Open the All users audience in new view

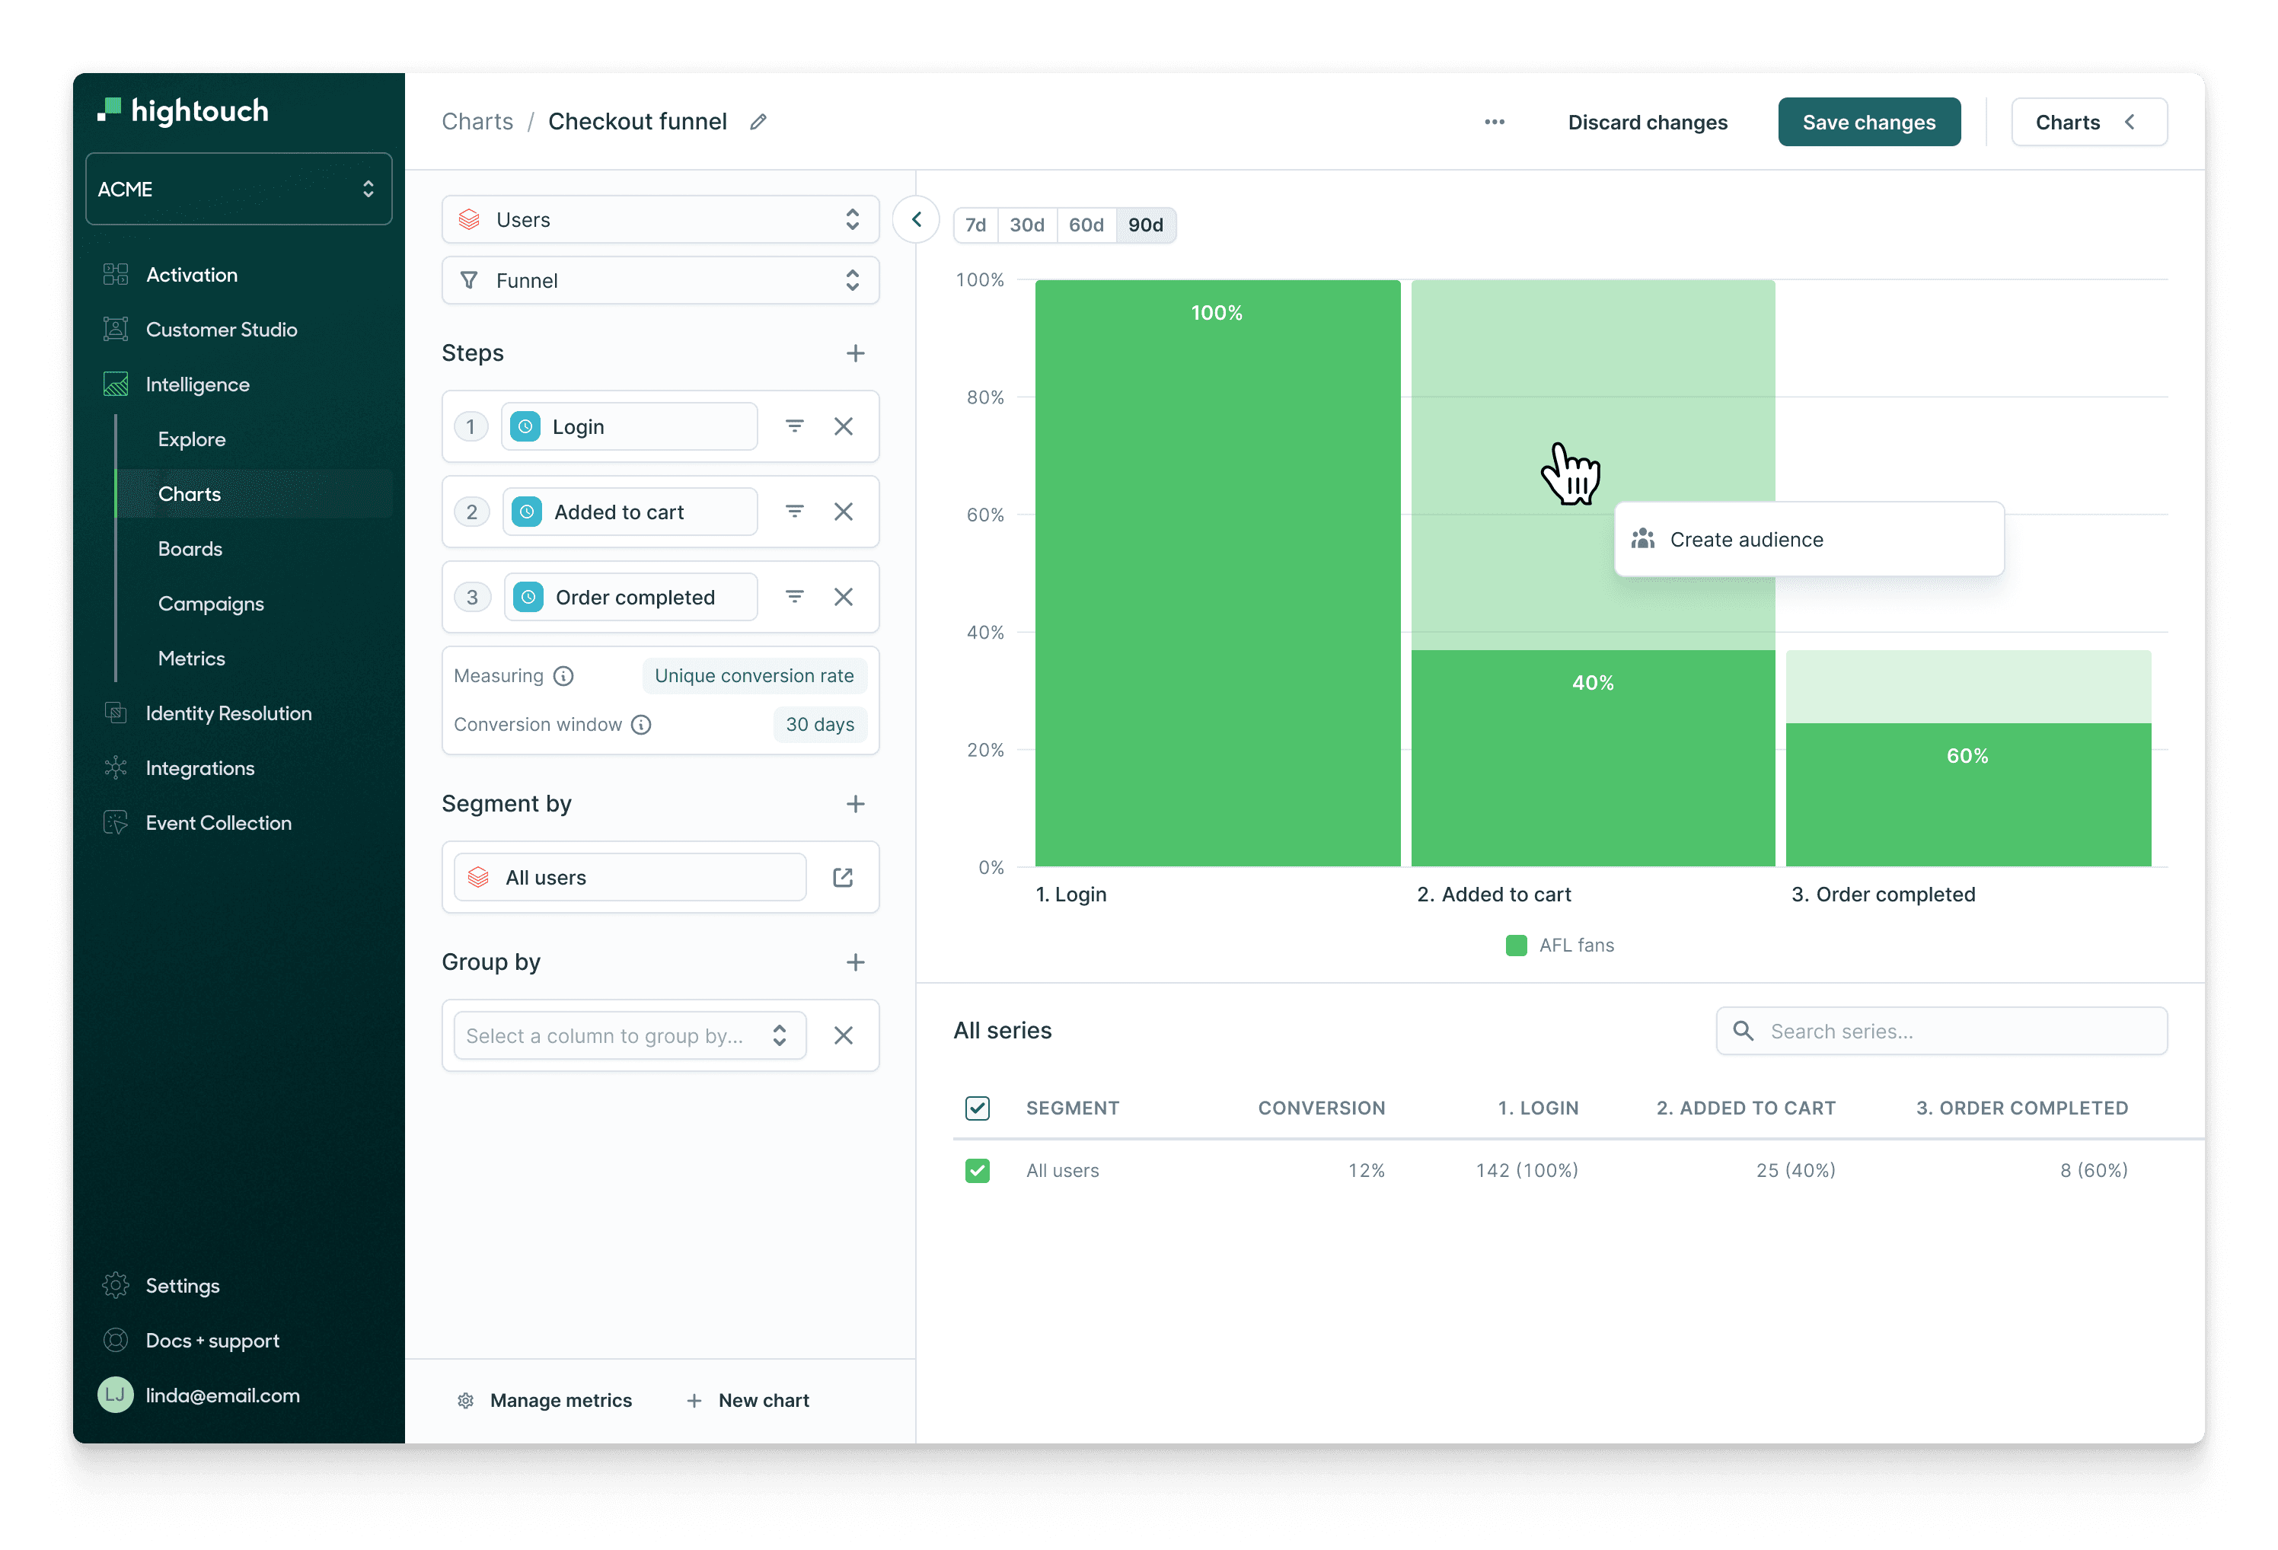842,876
